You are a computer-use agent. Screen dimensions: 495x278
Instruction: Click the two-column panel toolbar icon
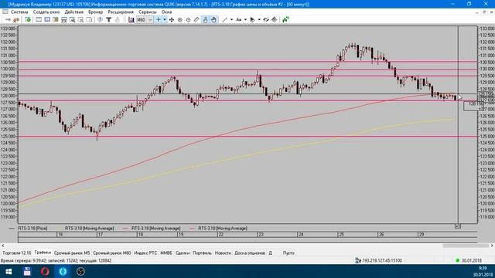[56, 20]
